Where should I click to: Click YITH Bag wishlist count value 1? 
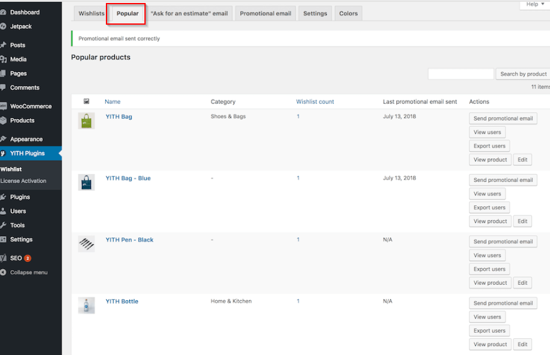pos(298,117)
